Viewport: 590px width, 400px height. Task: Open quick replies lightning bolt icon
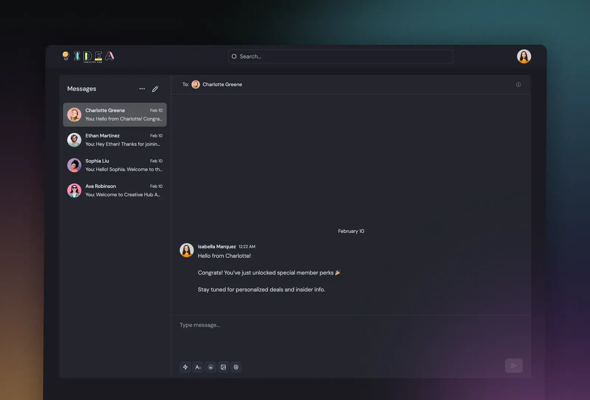tap(185, 367)
